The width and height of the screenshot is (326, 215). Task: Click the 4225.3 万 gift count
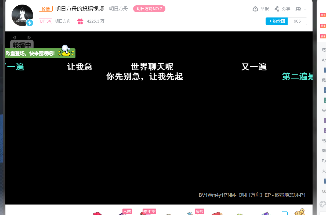pyautogui.click(x=96, y=21)
